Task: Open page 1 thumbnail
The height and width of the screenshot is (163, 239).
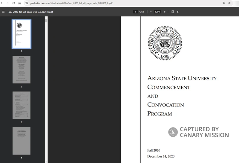Action: (22, 34)
